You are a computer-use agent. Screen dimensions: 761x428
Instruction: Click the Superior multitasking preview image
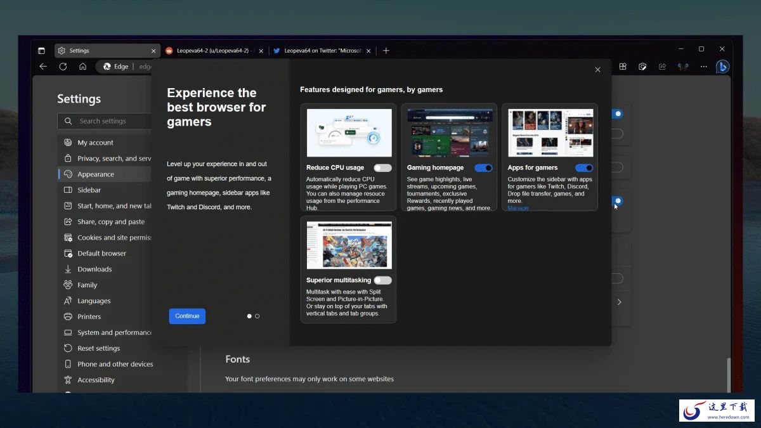point(349,245)
